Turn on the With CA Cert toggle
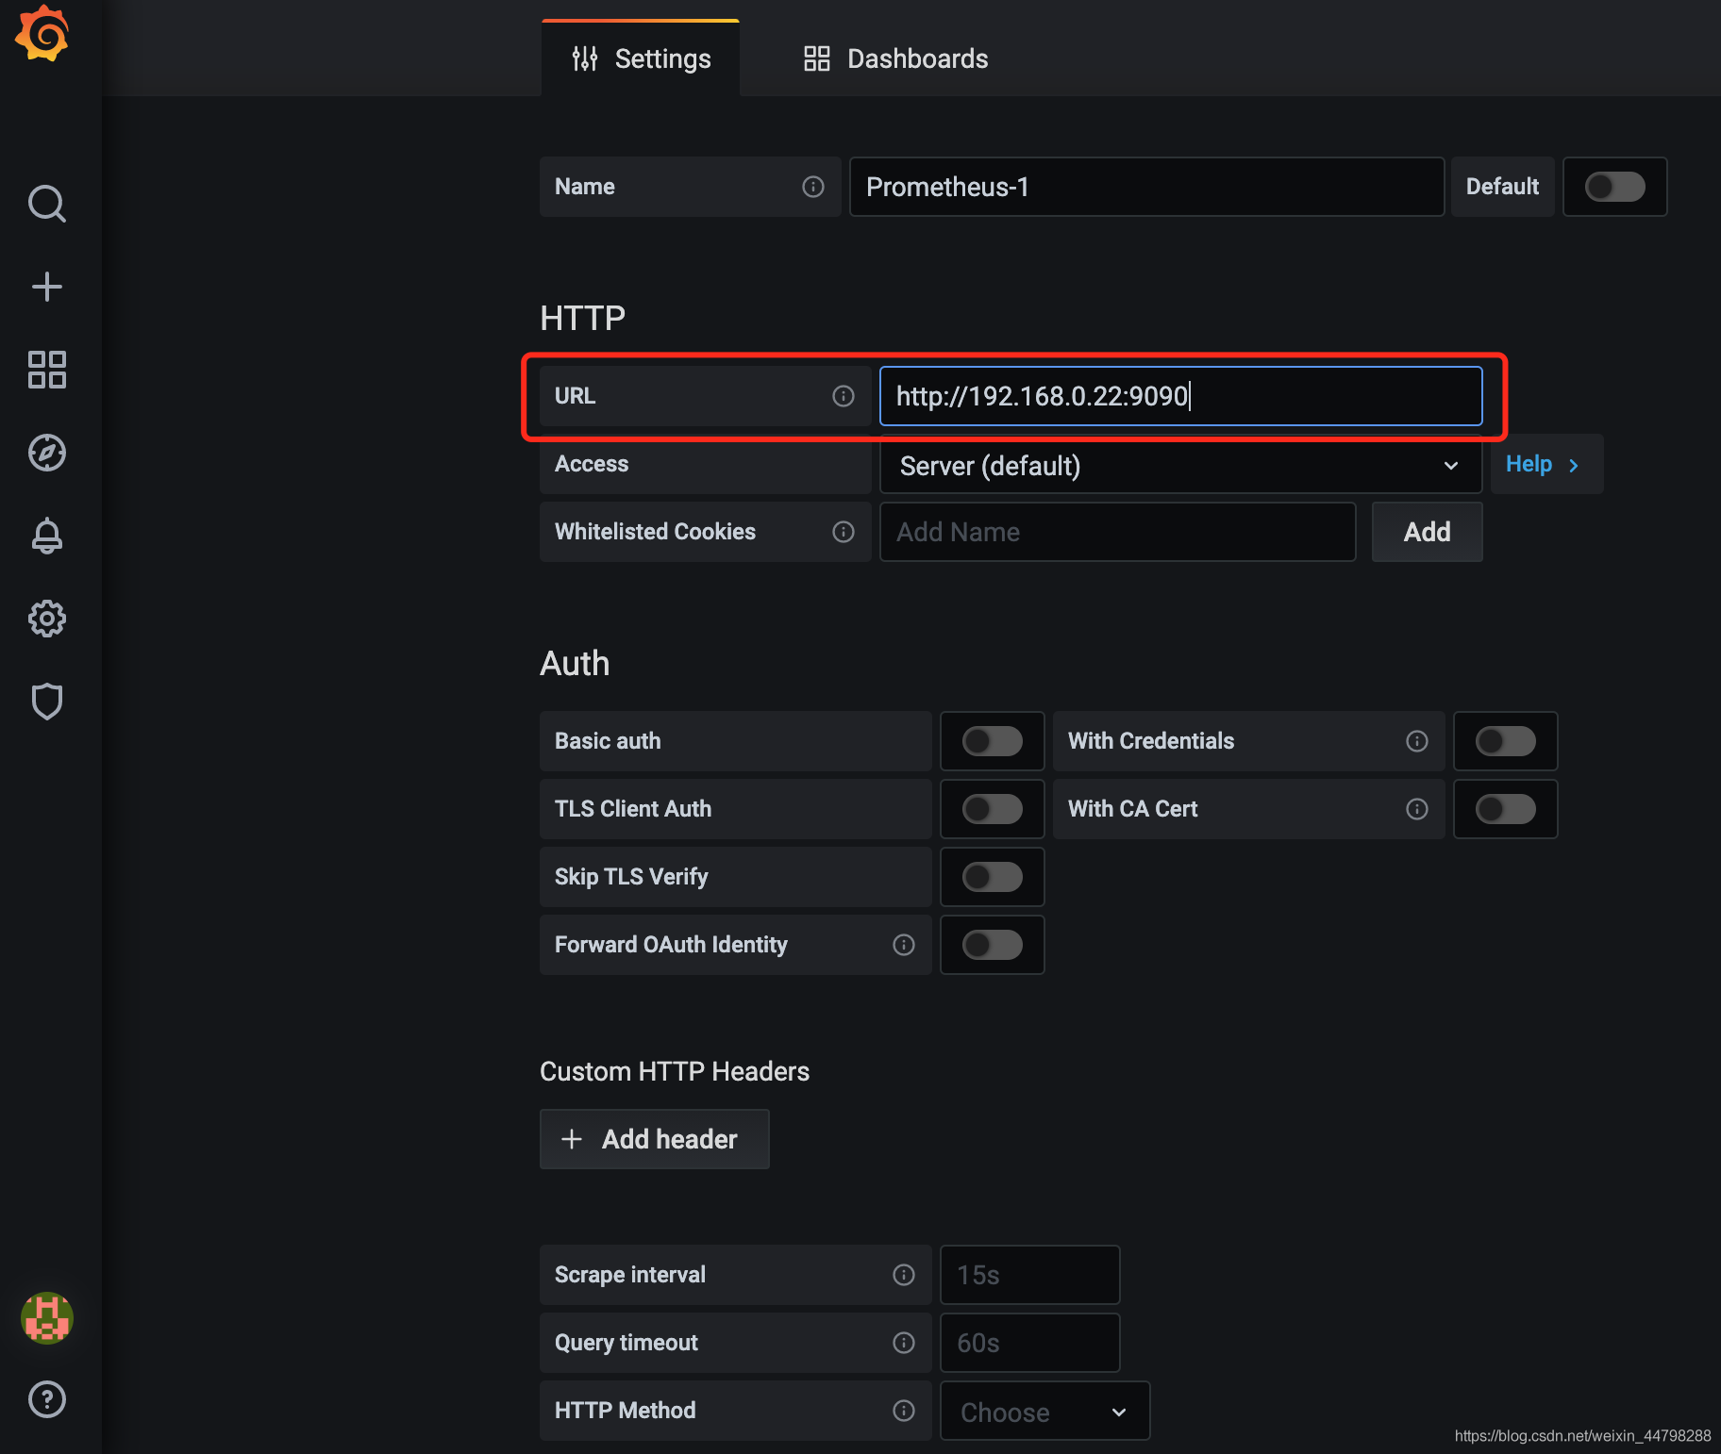The width and height of the screenshot is (1721, 1454). (x=1505, y=809)
